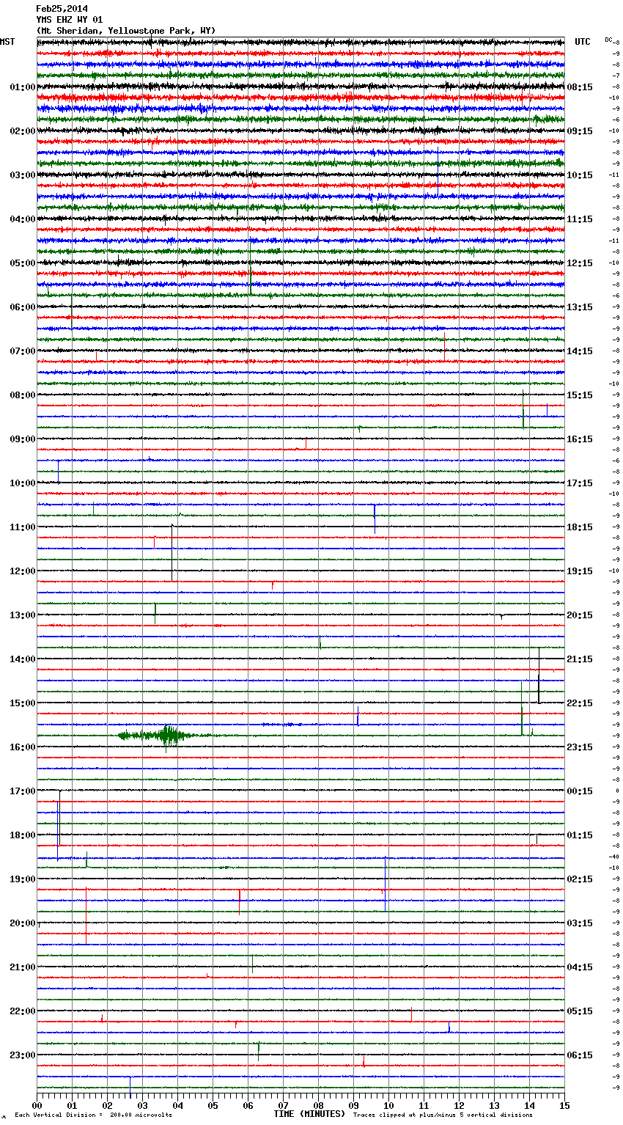Click the TIME (MINUTES) axis title
The width and height of the screenshot is (623, 1125).
[x=309, y=1114]
